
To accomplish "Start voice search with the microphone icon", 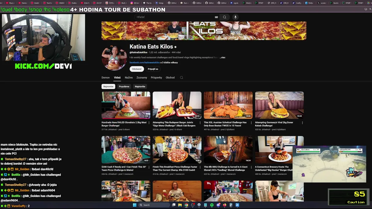I will click(x=235, y=17).
